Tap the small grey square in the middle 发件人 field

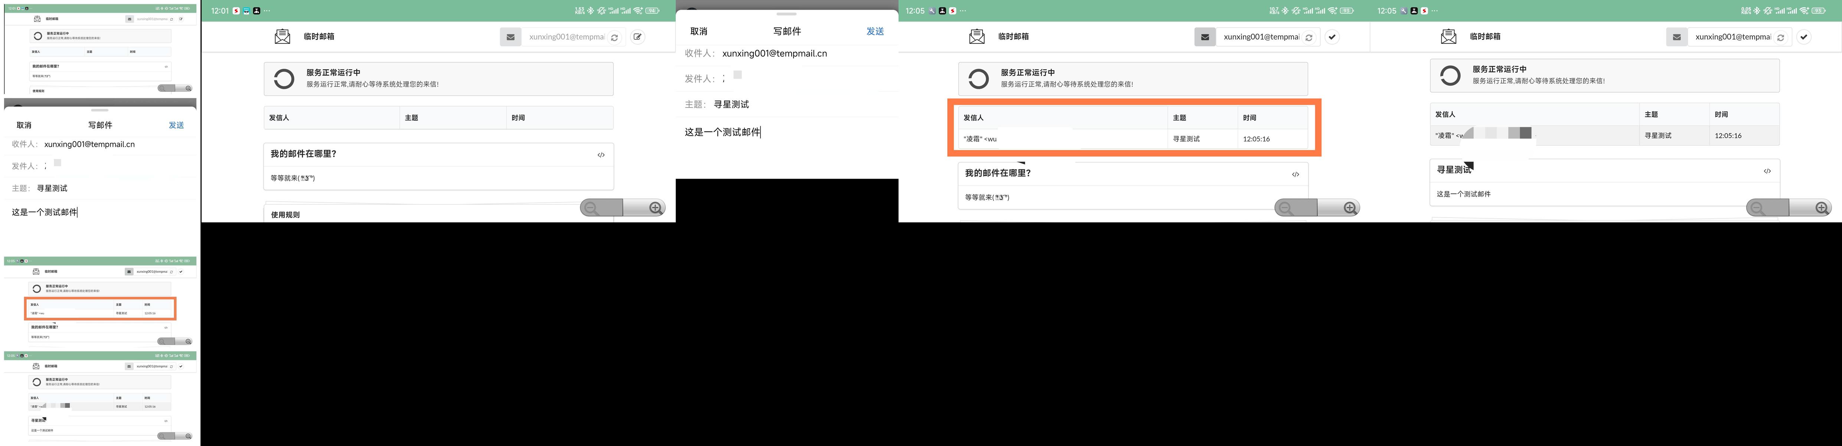point(737,75)
